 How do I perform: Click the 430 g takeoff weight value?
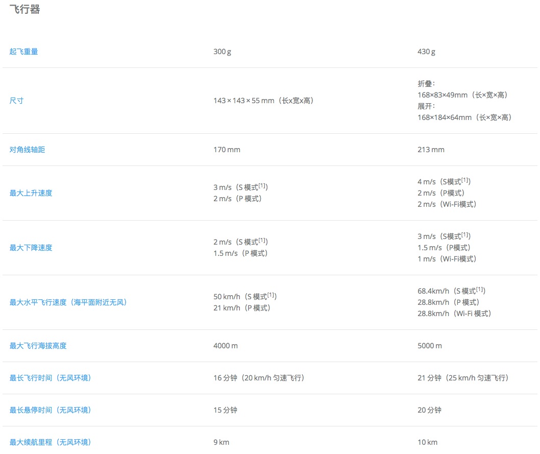tap(426, 52)
